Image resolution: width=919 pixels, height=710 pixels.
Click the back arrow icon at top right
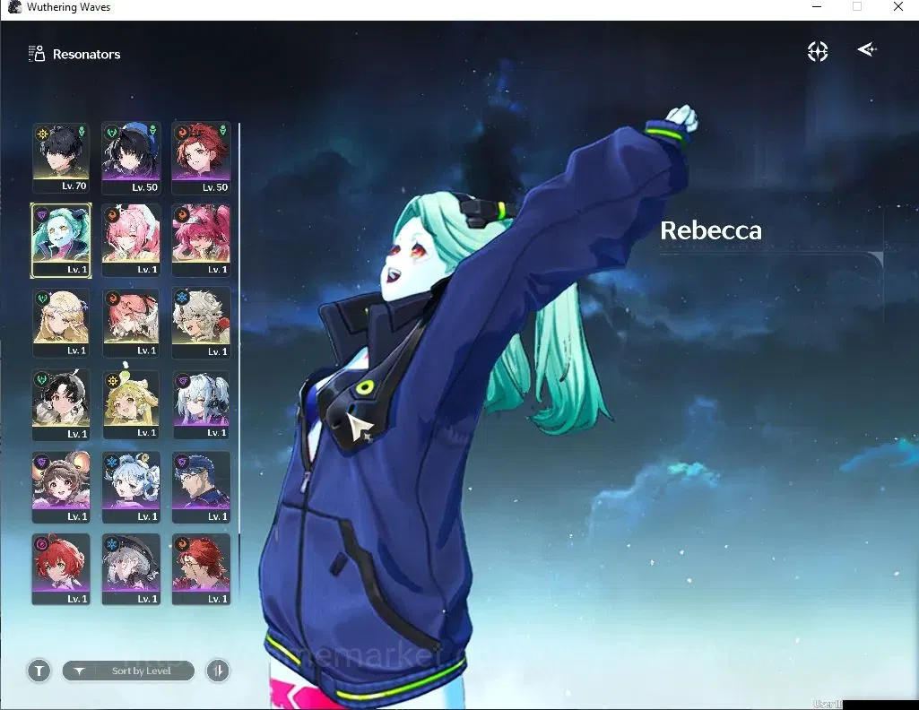(867, 50)
